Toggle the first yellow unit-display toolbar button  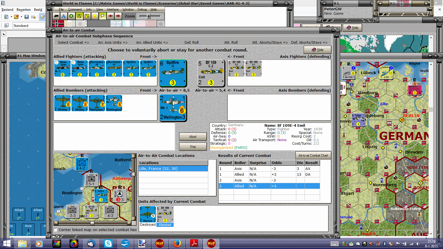pos(79,16)
